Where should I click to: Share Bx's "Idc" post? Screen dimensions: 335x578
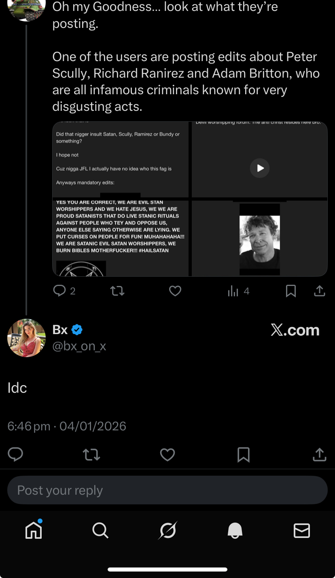click(320, 455)
